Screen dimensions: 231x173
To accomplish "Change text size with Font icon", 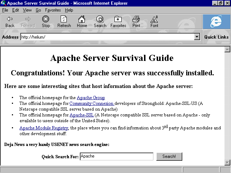I will coord(154,19).
